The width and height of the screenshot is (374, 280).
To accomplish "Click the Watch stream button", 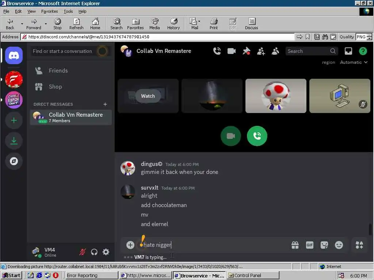I will click(x=148, y=96).
